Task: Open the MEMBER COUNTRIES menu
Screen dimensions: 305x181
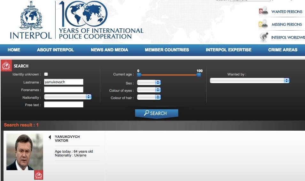Action: (x=167, y=50)
